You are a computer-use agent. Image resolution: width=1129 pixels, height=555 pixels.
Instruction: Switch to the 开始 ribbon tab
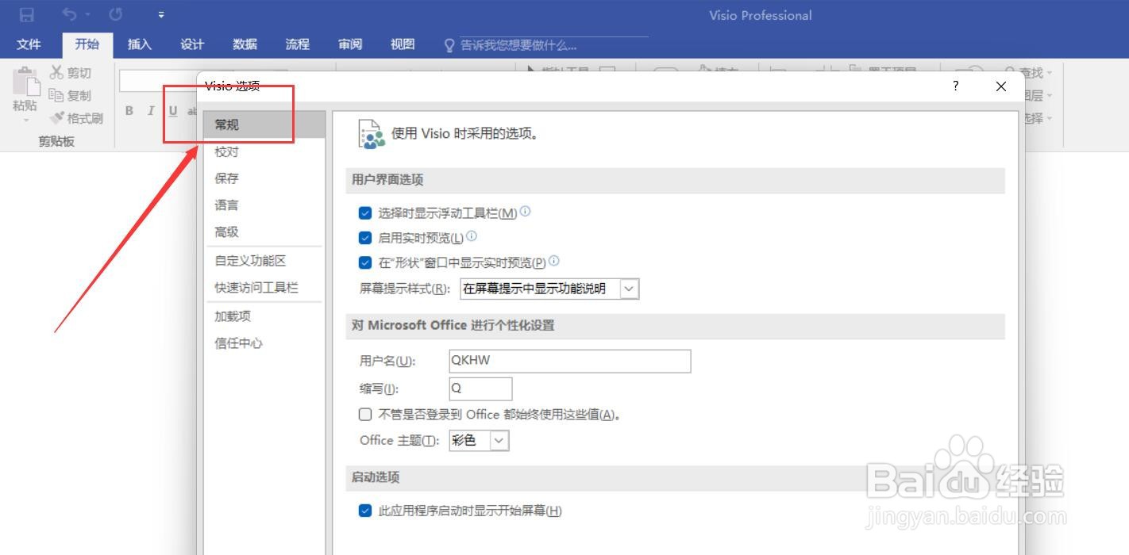tap(87, 44)
